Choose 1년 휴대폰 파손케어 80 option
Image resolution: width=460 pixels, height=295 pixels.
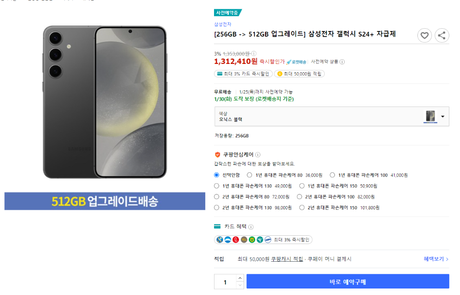click(250, 175)
